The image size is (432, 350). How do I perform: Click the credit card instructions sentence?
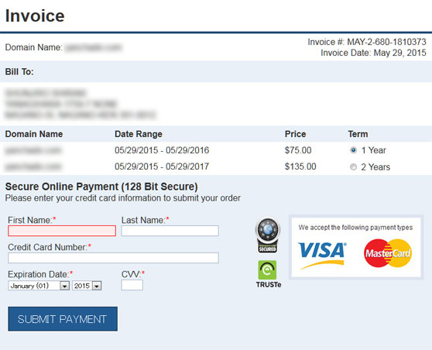123,198
